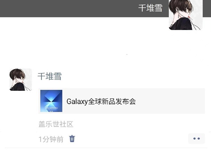Screen dimensions: 211x150
Task: Tap the white 千堆雪 name in header
Action: click(x=150, y=8)
